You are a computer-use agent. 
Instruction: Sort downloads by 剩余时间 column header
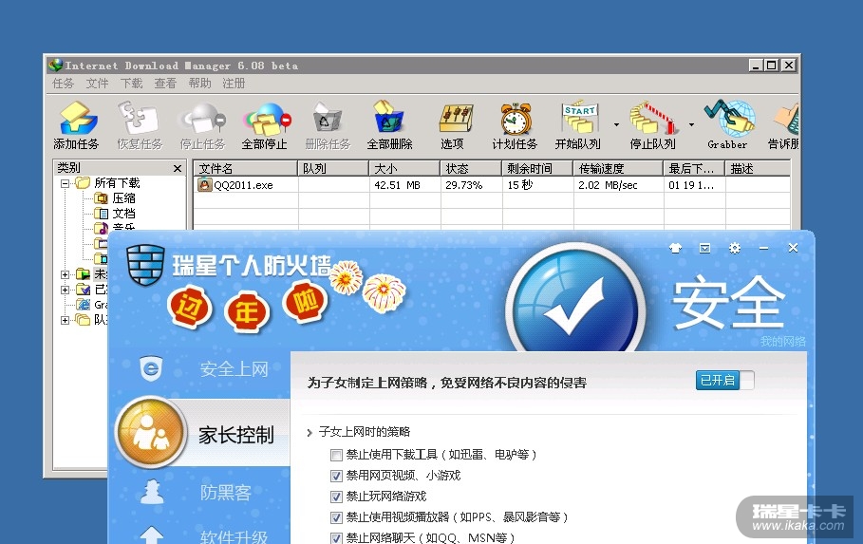[x=537, y=168]
